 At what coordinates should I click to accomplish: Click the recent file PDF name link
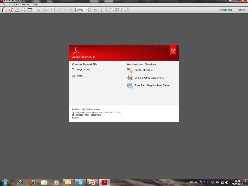(83, 70)
